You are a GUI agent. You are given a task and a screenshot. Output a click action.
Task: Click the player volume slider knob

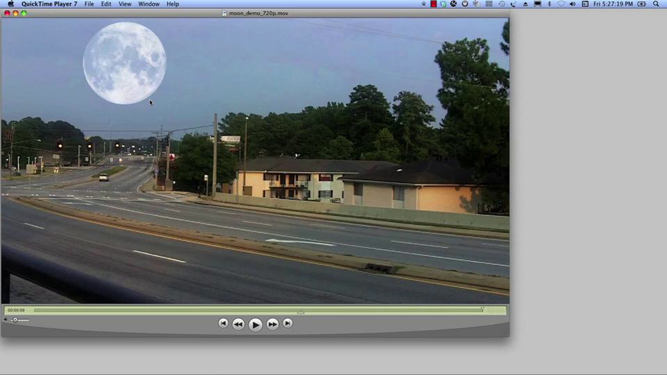[16, 320]
